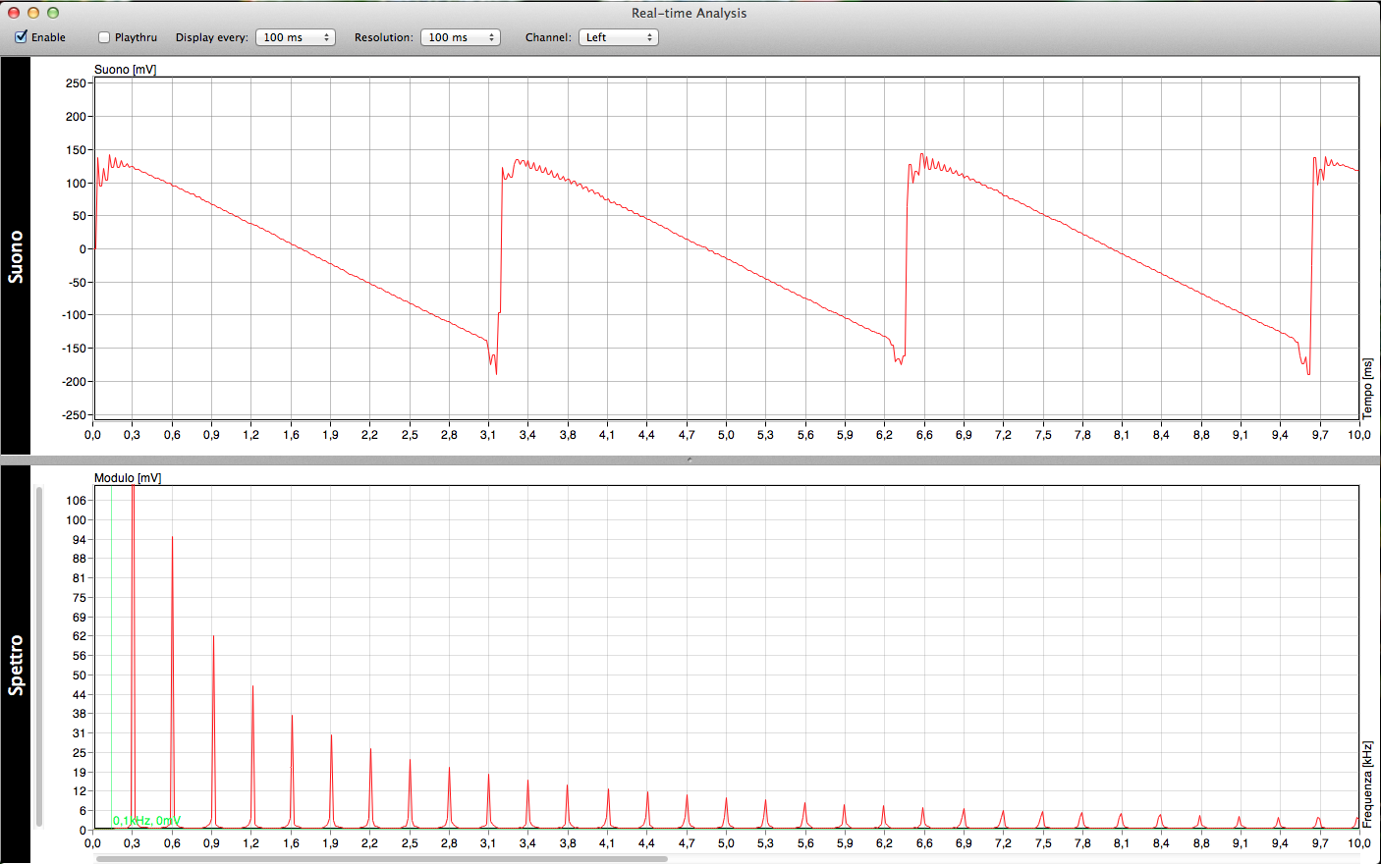Viewport: 1381px width, 864px height.
Task: Click the Frequenza [kHz] axis label
Action: [x=1367, y=784]
